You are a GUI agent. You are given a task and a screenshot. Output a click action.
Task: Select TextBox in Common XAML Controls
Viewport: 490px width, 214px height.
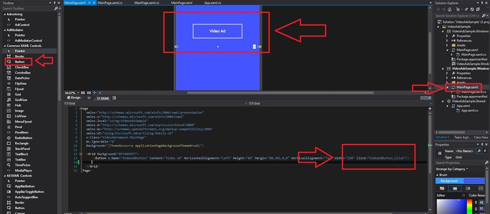pos(20,160)
